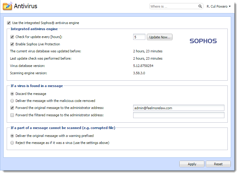Image resolution: width=239 pixels, height=175 pixels.
Task: Click the Reset button
Action: [218, 164]
